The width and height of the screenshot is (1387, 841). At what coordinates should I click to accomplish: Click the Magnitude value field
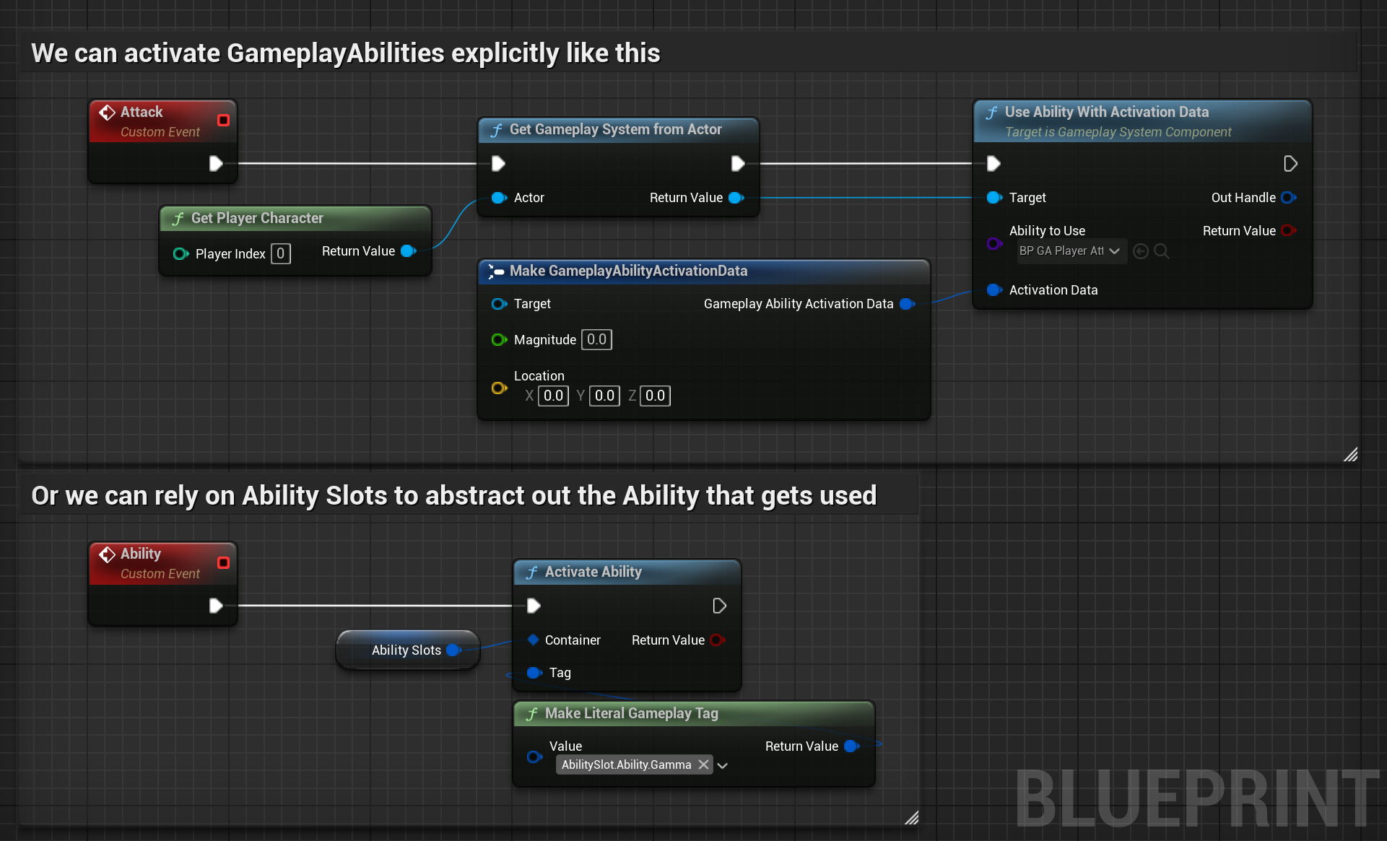point(596,340)
